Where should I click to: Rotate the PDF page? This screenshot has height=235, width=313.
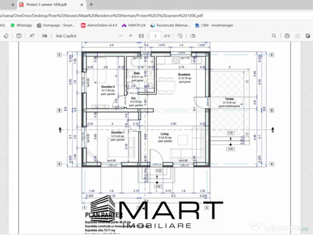pyautogui.click(x=180, y=36)
